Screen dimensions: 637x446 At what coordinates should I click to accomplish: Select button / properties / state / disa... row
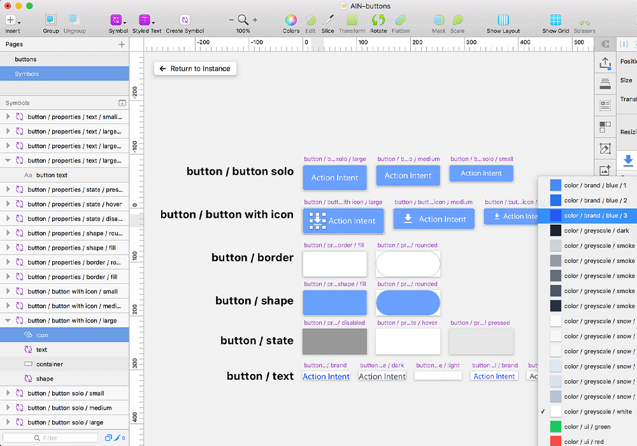click(x=64, y=219)
